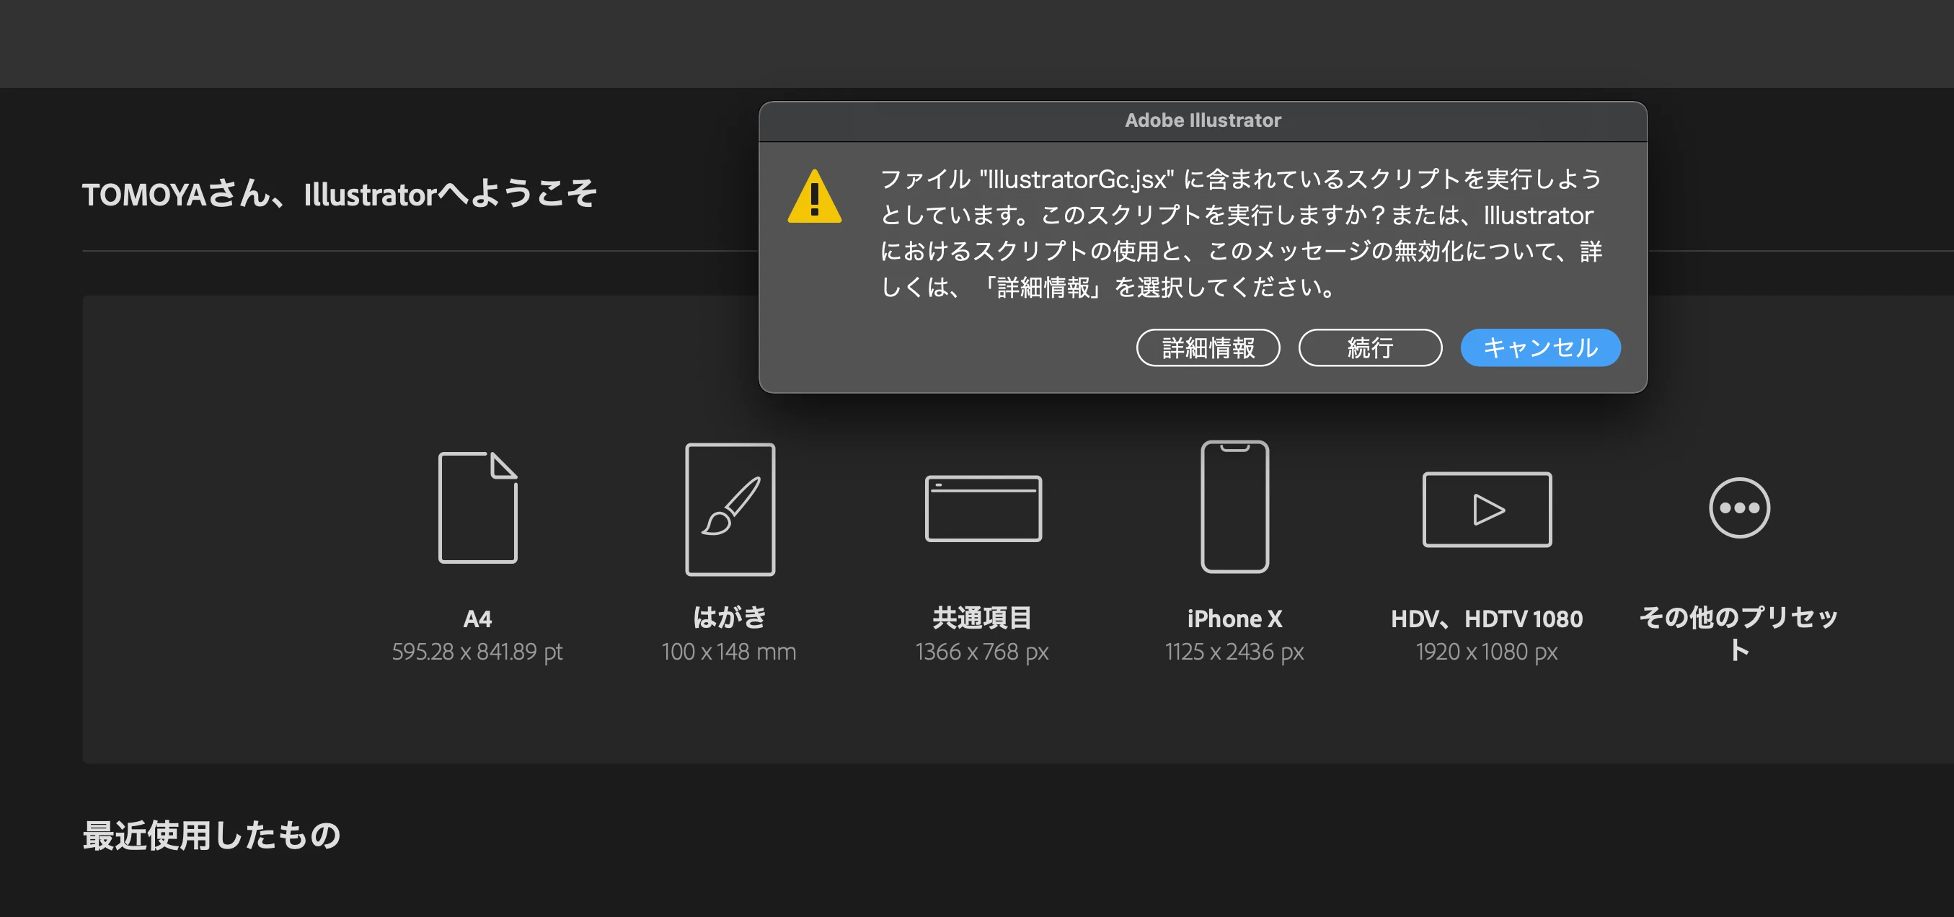Viewport: 1954px width, 917px height.
Task: Click the 595.28 x 841.89 pt size text
Action: [x=477, y=652]
